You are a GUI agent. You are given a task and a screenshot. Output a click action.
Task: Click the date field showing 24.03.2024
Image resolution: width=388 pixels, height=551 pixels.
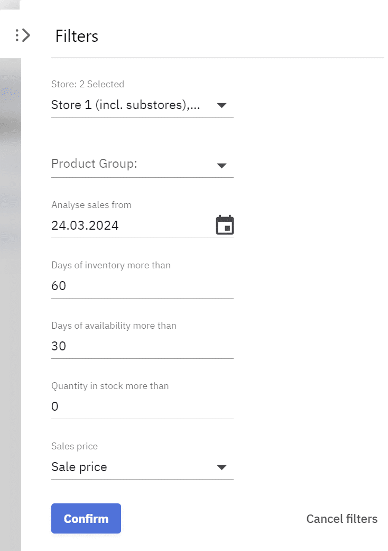point(85,225)
